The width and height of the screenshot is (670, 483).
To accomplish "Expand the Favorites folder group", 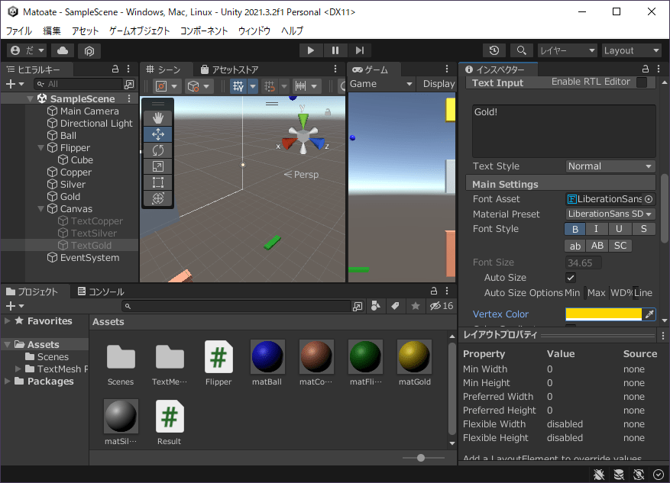I will click(x=8, y=321).
